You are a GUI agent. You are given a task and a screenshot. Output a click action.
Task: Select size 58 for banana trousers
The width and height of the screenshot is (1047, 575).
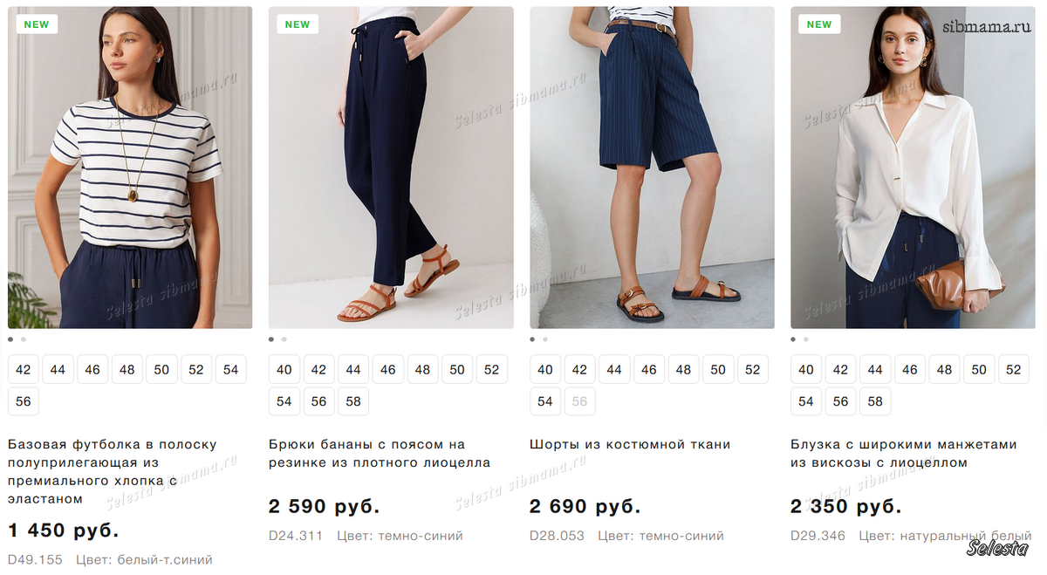[x=353, y=401]
